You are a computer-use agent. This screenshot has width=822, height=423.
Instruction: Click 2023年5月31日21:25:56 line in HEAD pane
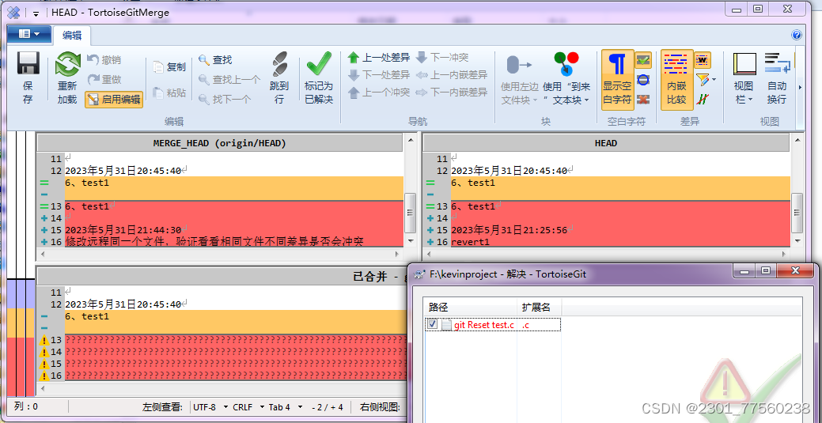pyautogui.click(x=509, y=229)
